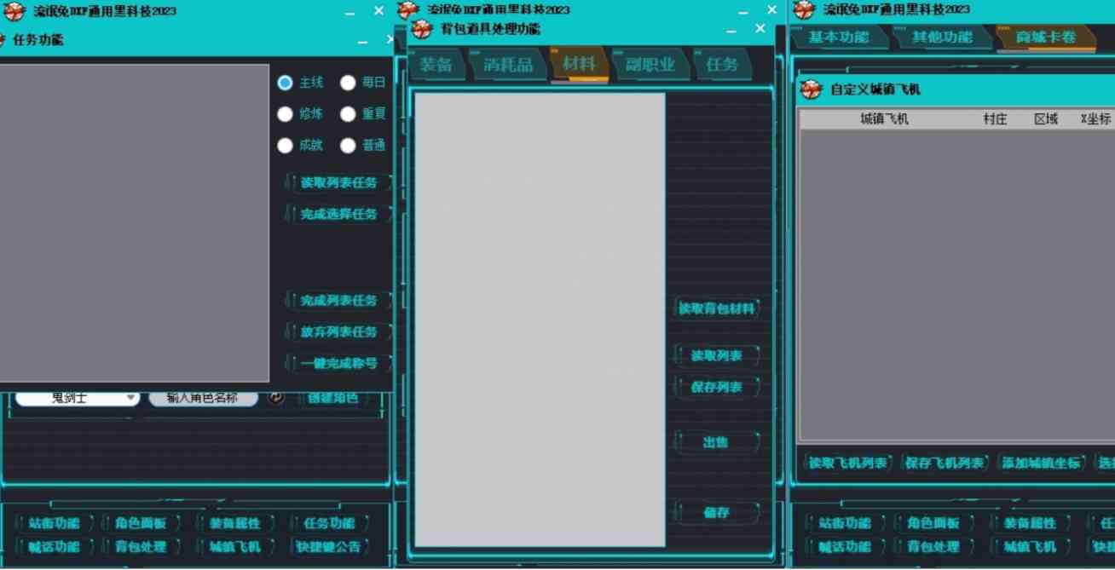
Task: Select the 普通 radio button
Action: point(349,145)
